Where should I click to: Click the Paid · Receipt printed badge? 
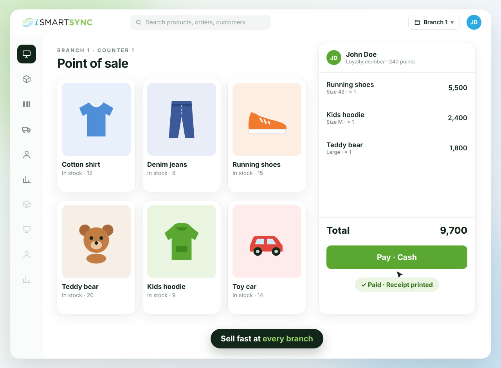[397, 285]
